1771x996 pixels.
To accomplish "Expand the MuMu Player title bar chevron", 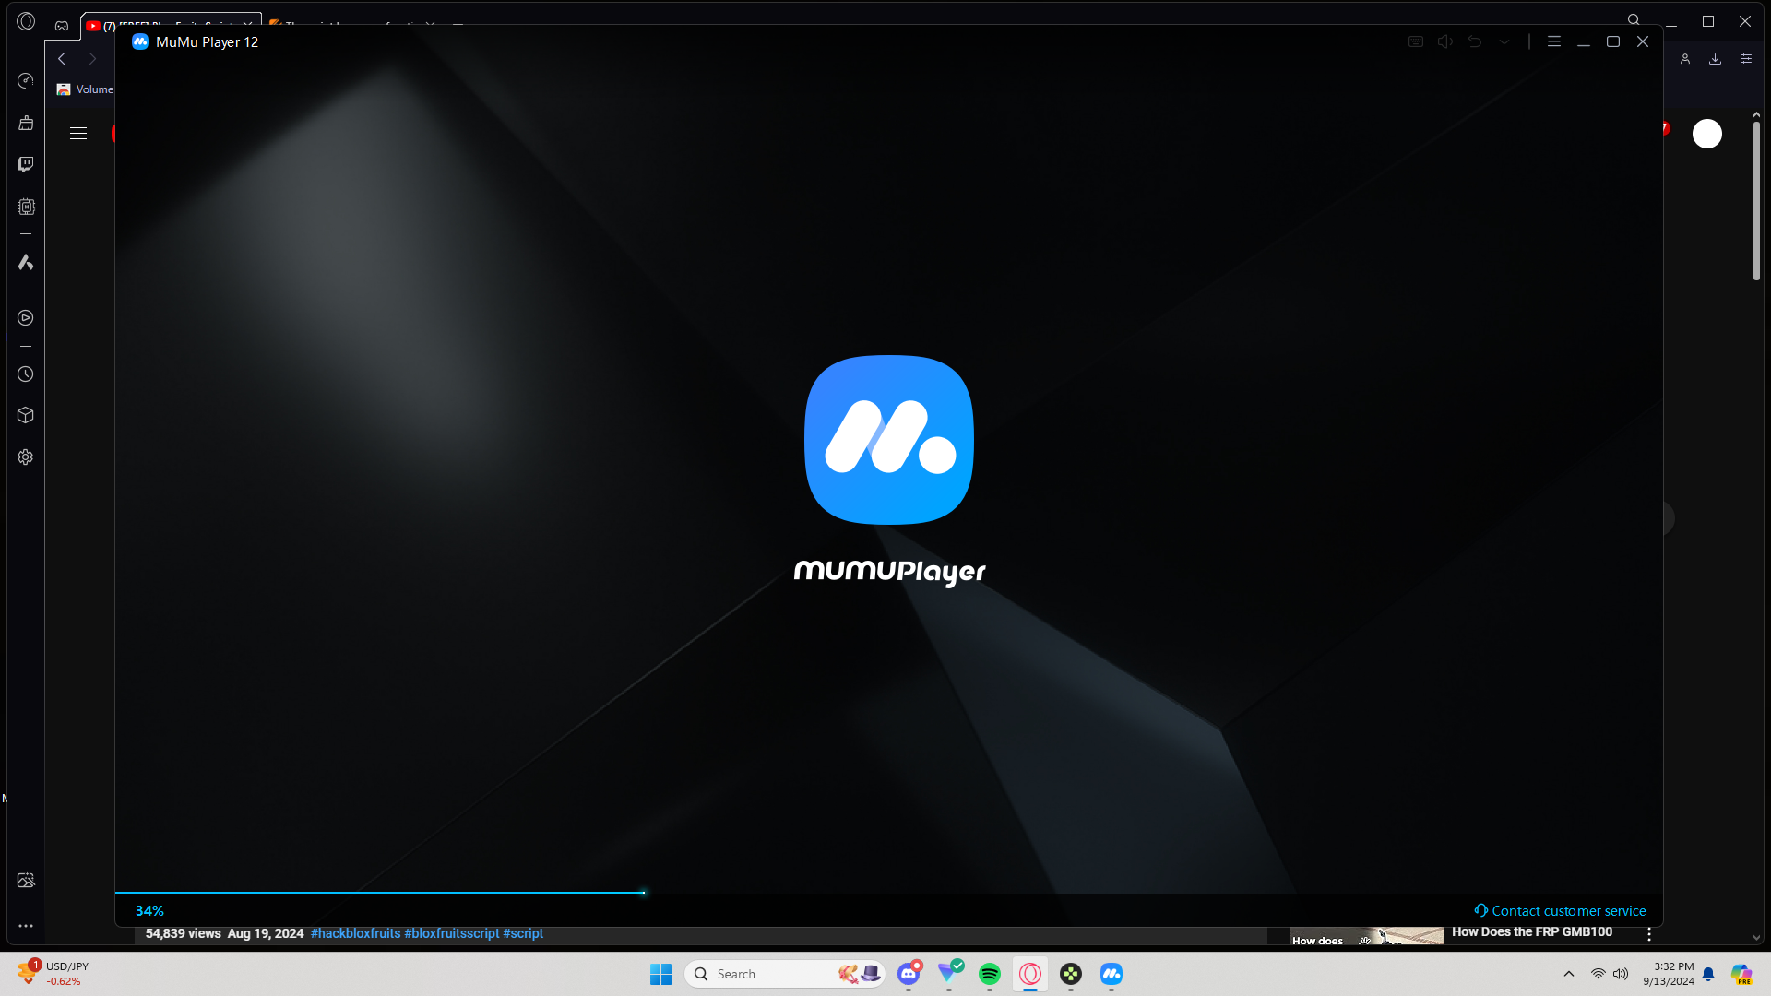I will click(1504, 41).
